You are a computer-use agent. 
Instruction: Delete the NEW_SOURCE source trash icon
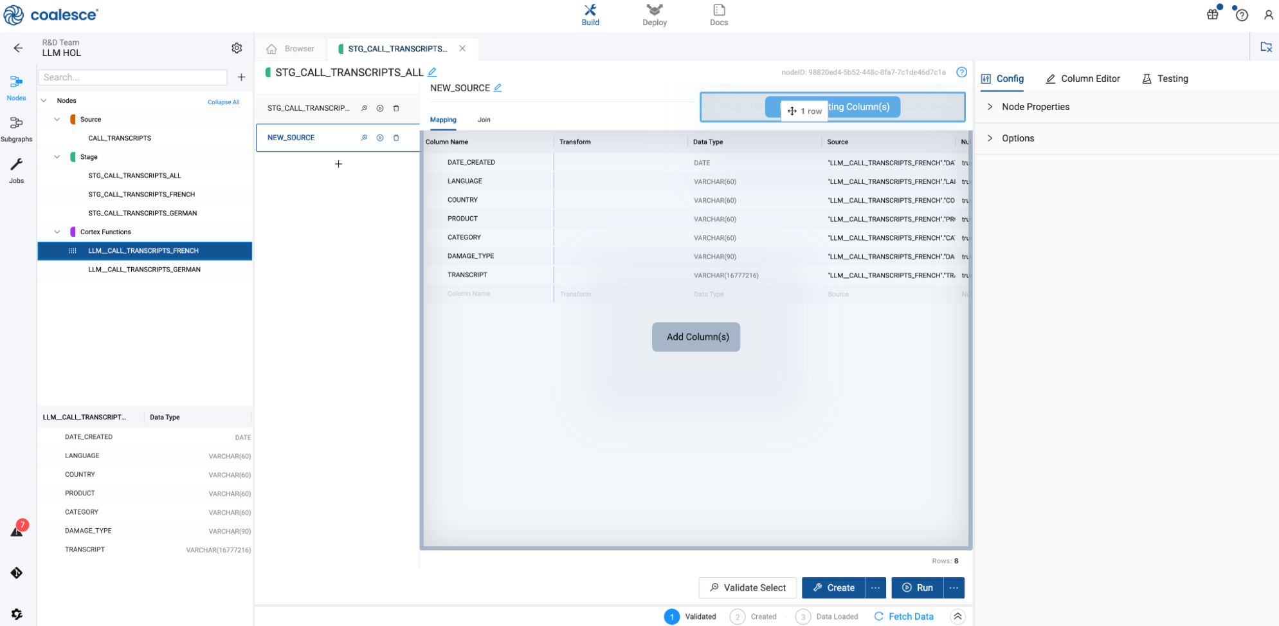(x=396, y=138)
